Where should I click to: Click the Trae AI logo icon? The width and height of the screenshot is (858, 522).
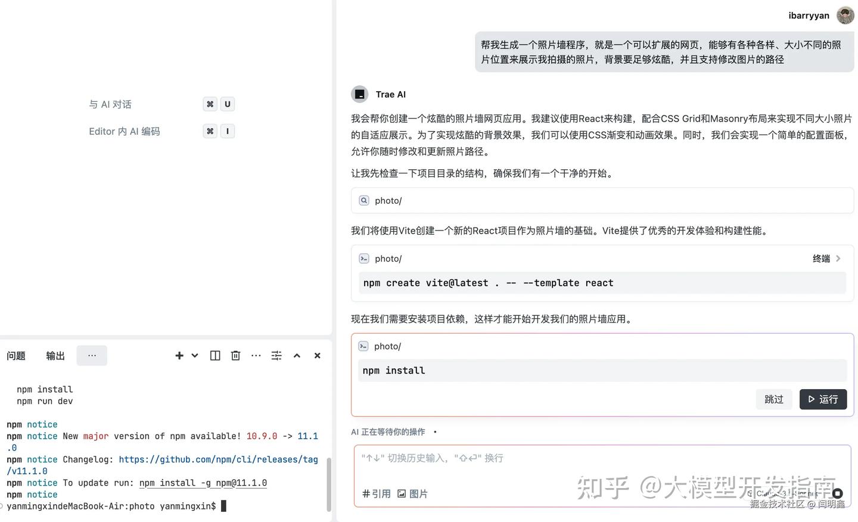[359, 94]
